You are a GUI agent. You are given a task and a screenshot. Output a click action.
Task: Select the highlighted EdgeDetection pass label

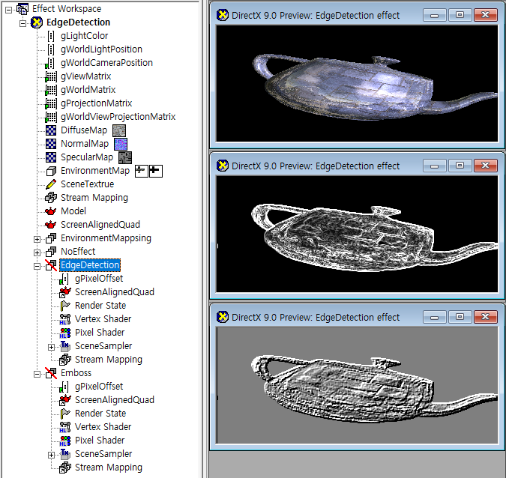pos(90,265)
